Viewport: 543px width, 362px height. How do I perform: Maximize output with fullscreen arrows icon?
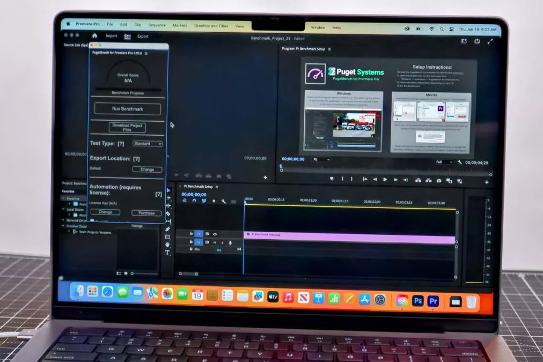490,41
